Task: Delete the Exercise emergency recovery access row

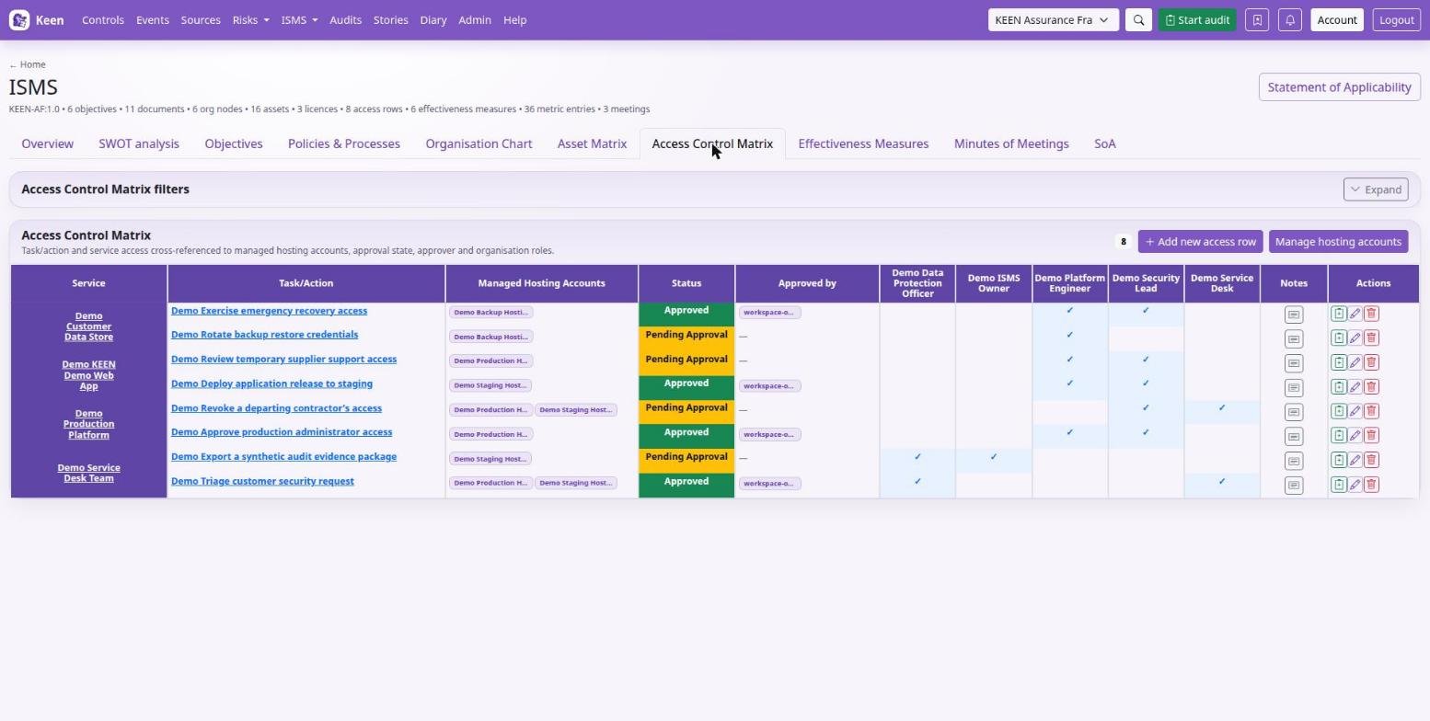Action: [1371, 314]
